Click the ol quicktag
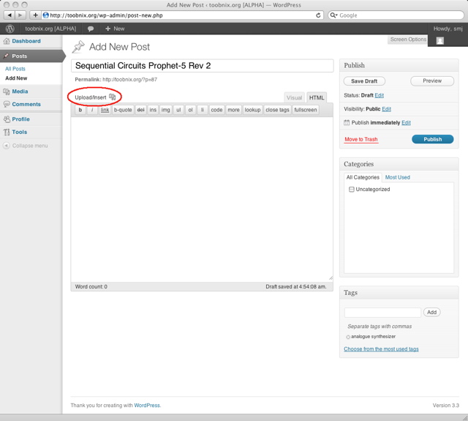 pyautogui.click(x=190, y=110)
